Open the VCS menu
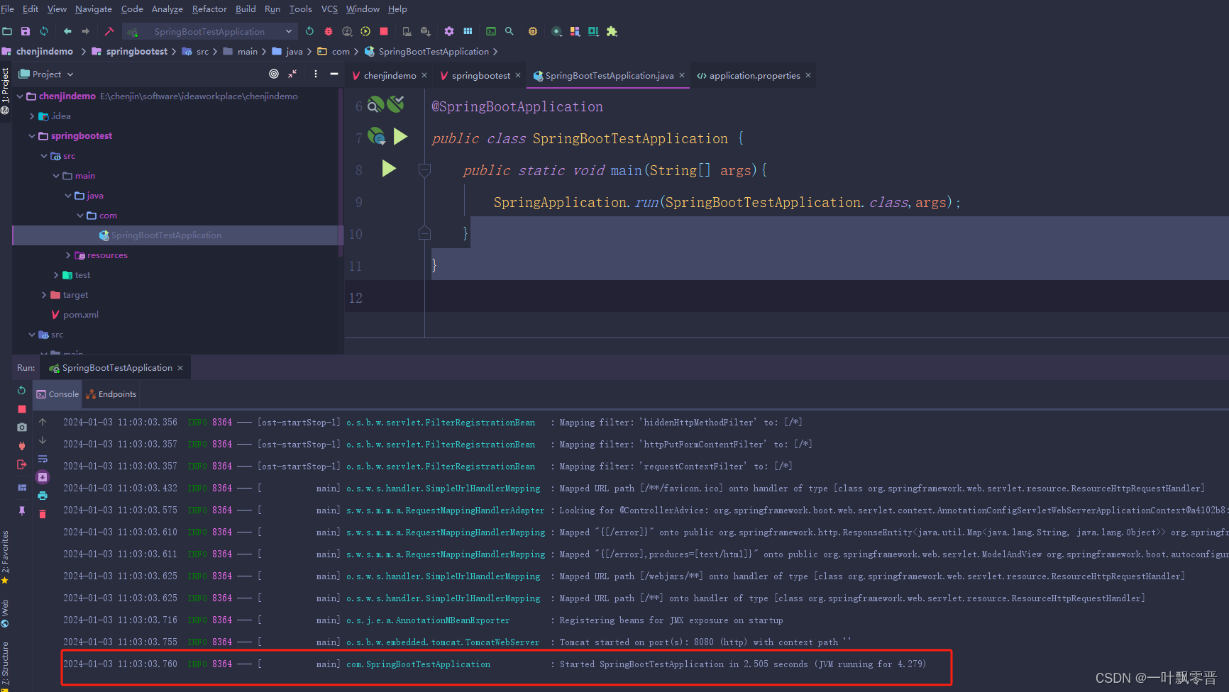Viewport: 1229px width, 692px height. point(329,9)
